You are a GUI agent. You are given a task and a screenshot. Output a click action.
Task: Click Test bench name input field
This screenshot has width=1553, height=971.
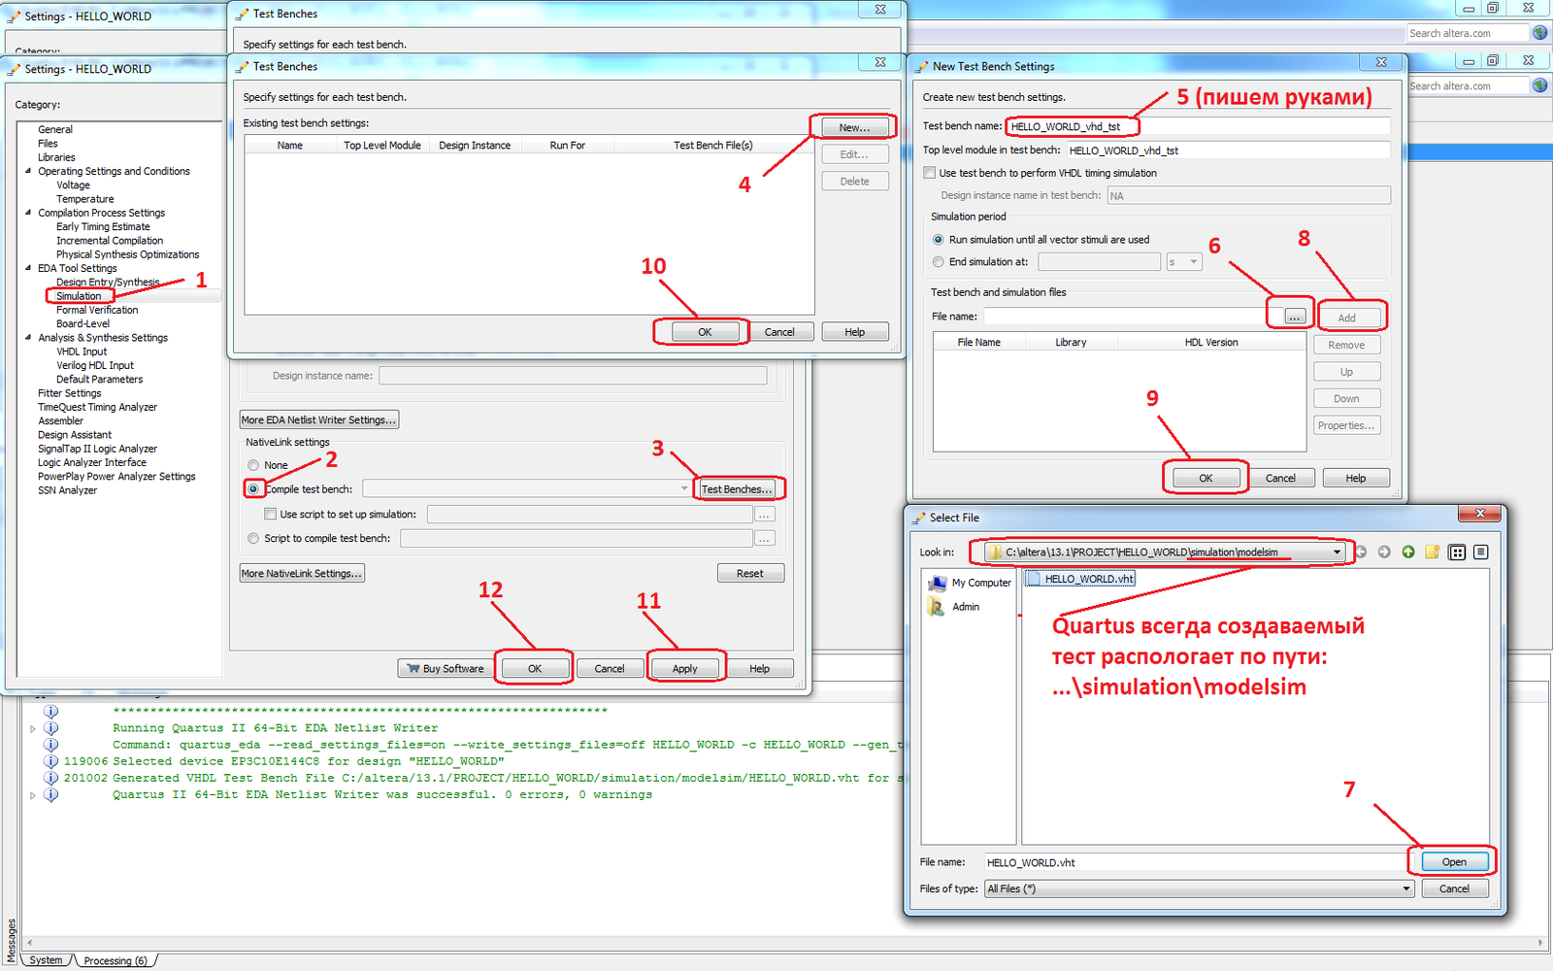pos(1199,126)
